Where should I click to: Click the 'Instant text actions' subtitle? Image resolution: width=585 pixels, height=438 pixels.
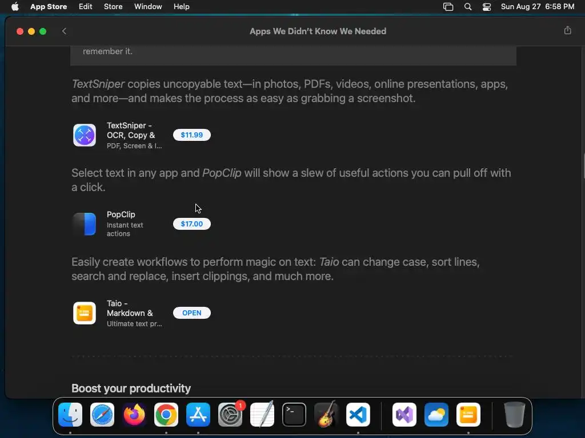(125, 229)
